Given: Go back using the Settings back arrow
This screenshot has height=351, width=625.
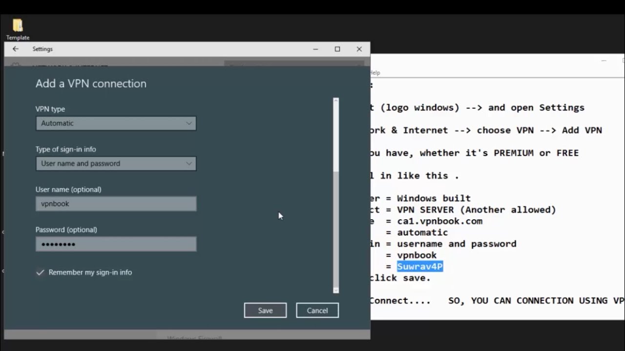Looking at the screenshot, I should click(x=16, y=49).
